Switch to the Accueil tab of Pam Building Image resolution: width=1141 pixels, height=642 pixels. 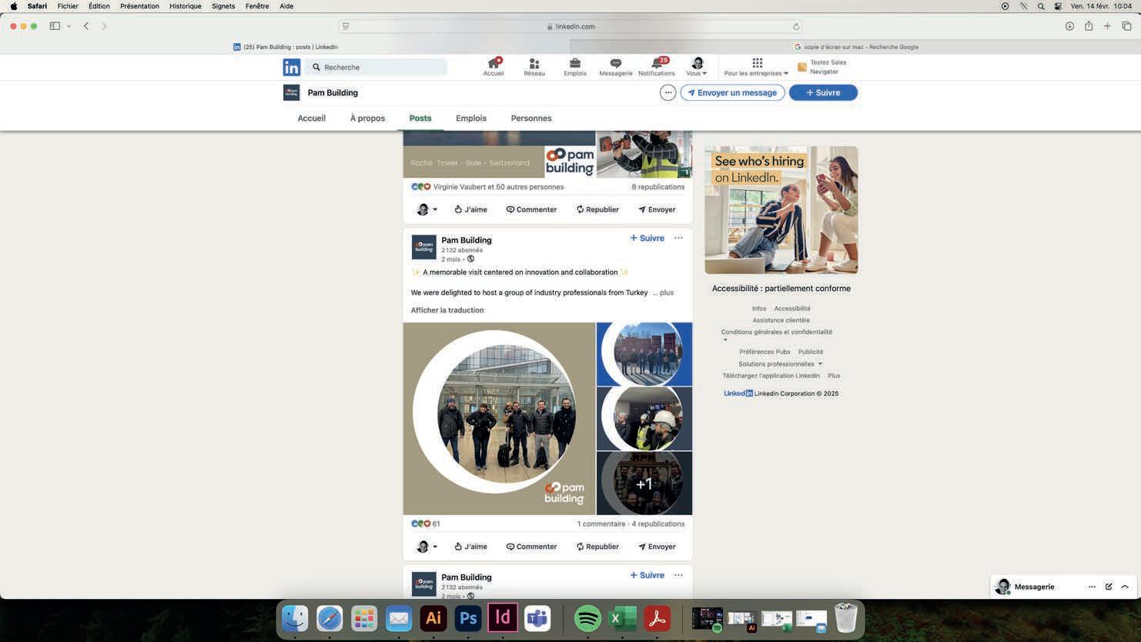tap(312, 119)
